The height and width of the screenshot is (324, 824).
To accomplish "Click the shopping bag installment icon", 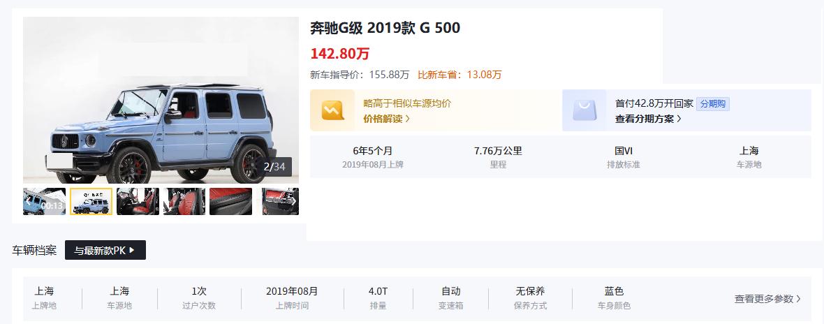I will click(x=585, y=110).
